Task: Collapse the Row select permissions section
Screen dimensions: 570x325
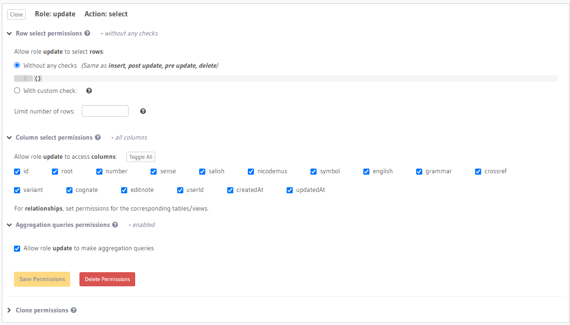Action: tap(9, 34)
